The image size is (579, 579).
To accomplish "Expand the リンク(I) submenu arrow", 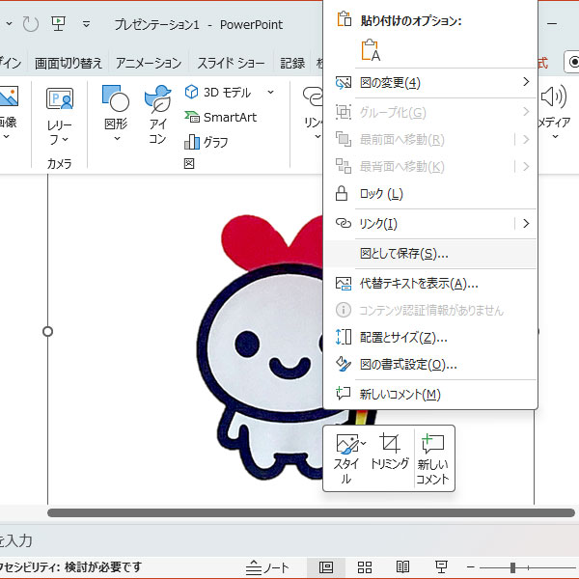I will coord(526,224).
